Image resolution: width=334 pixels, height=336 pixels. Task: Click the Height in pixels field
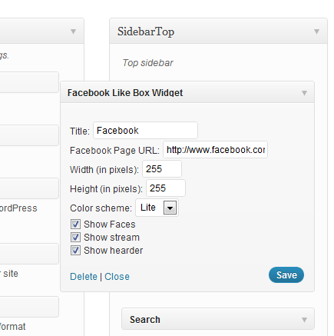tap(166, 188)
